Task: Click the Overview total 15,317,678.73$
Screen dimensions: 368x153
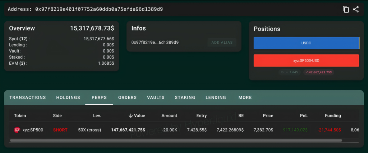Action: [x=92, y=28]
